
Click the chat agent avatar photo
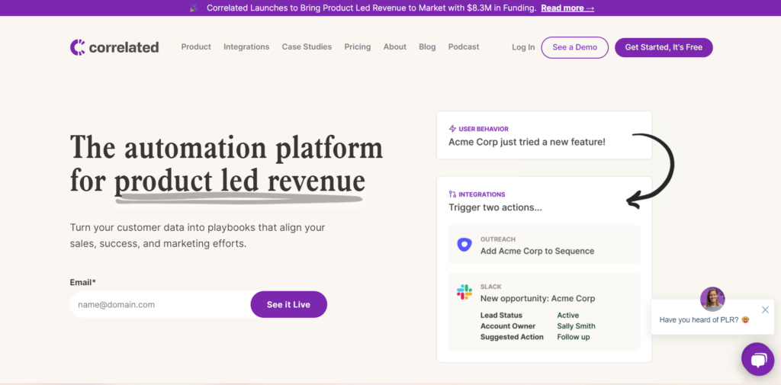click(712, 299)
